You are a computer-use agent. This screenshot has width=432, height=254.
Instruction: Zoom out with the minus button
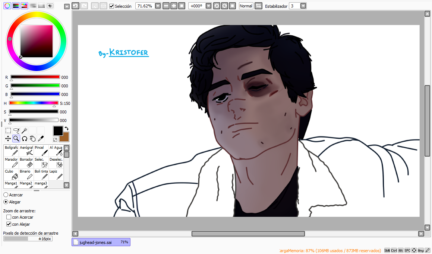166,6
